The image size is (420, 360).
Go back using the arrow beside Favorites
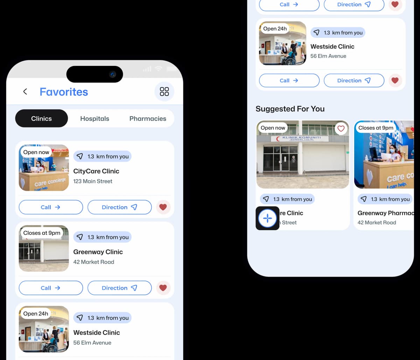pyautogui.click(x=25, y=92)
